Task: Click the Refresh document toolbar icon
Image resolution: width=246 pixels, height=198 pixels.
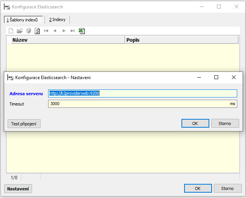Action: (37, 31)
